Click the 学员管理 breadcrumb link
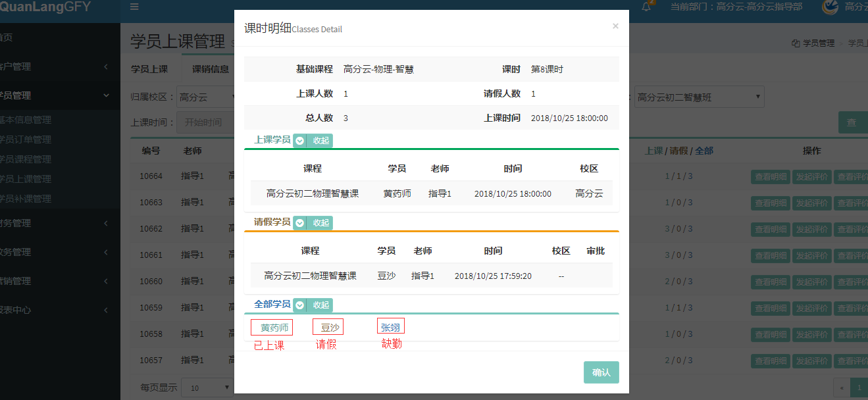The height and width of the screenshot is (400, 868). click(818, 43)
